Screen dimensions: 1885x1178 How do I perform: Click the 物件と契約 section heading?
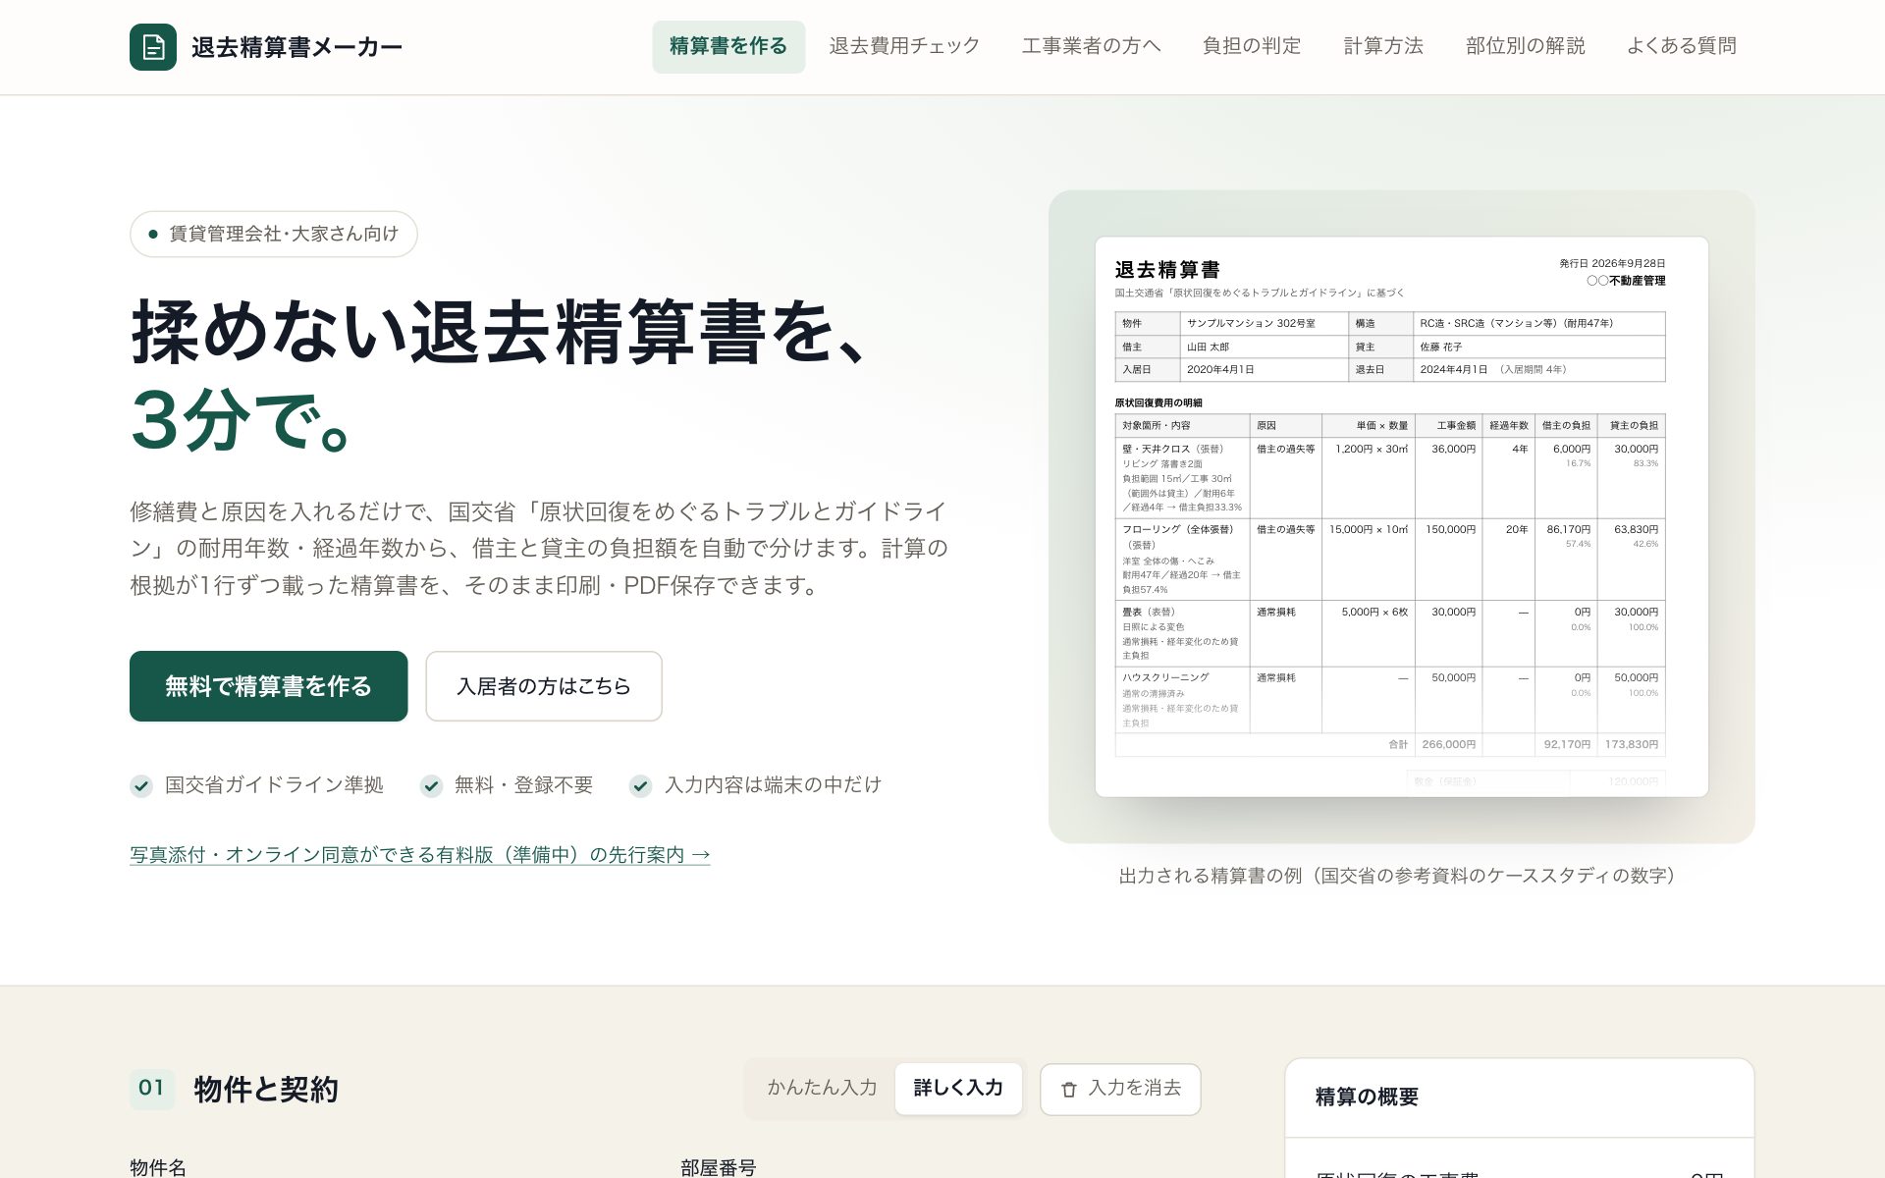tap(266, 1089)
